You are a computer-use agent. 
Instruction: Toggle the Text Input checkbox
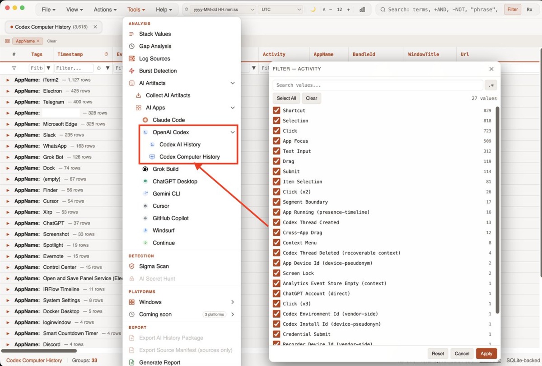[x=276, y=151]
